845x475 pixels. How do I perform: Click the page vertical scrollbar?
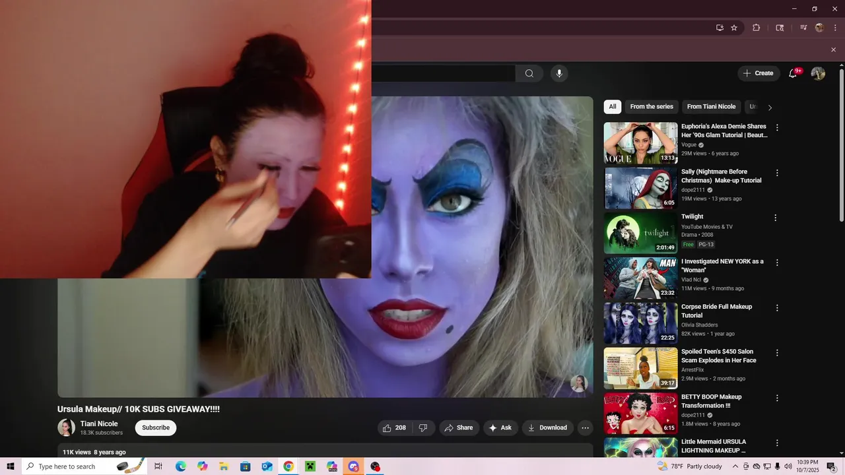[x=841, y=145]
